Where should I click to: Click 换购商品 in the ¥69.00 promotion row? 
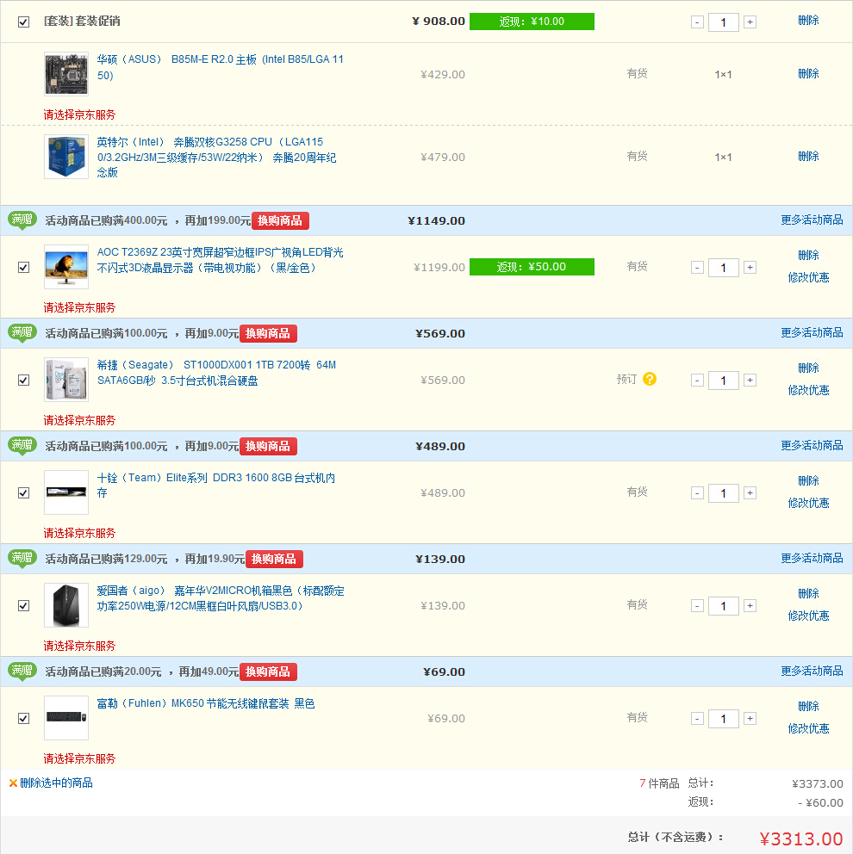tap(268, 671)
